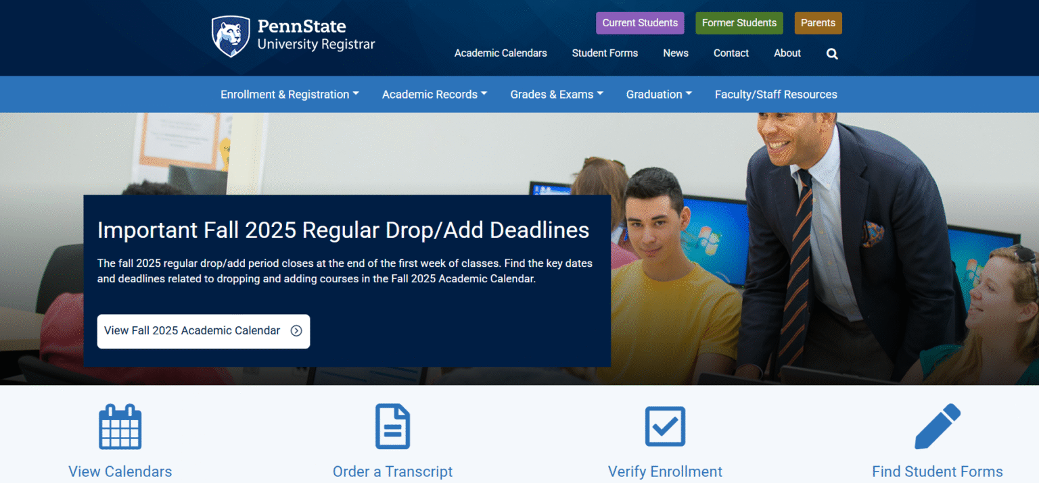
Task: Open the Graduation dropdown menu
Action: pyautogui.click(x=658, y=94)
